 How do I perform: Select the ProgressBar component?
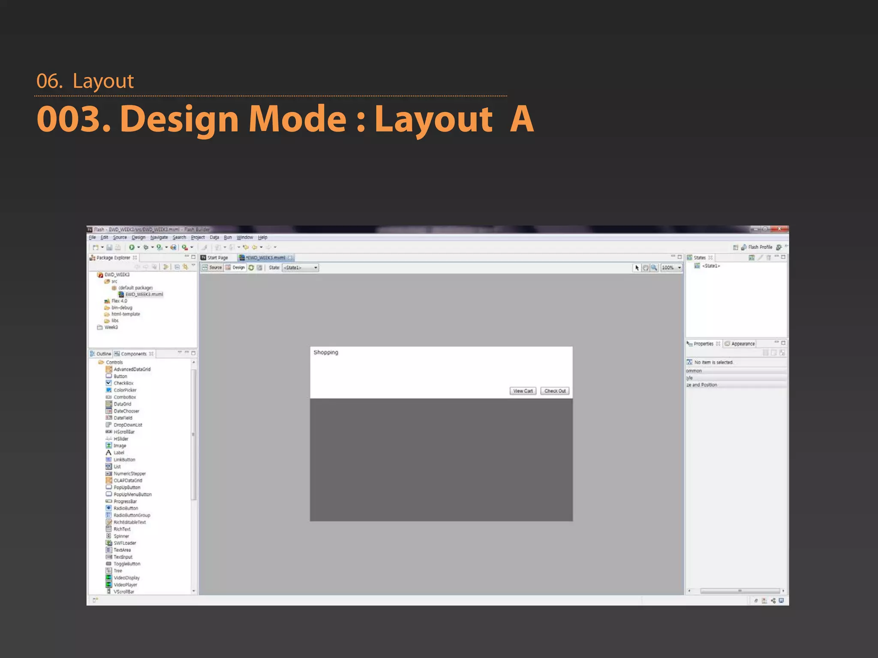pyautogui.click(x=121, y=501)
